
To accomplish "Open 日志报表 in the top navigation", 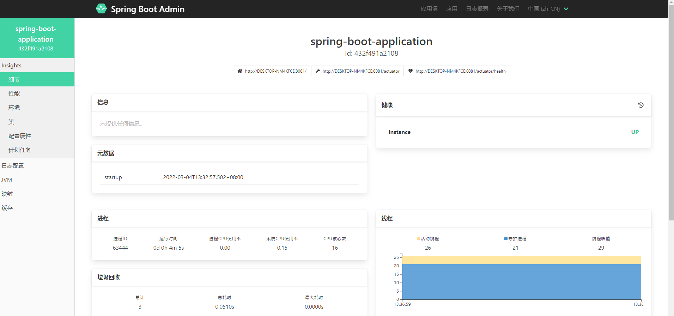I will (477, 9).
